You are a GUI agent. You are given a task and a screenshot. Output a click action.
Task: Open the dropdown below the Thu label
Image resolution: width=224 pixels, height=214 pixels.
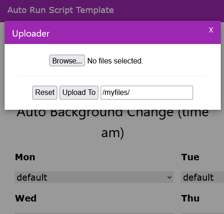(202, 213)
